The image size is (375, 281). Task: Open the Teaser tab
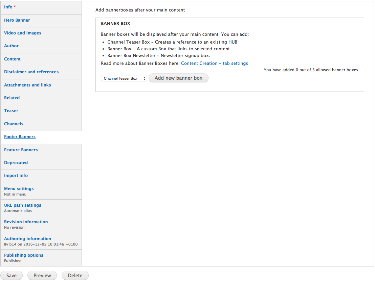(x=11, y=111)
